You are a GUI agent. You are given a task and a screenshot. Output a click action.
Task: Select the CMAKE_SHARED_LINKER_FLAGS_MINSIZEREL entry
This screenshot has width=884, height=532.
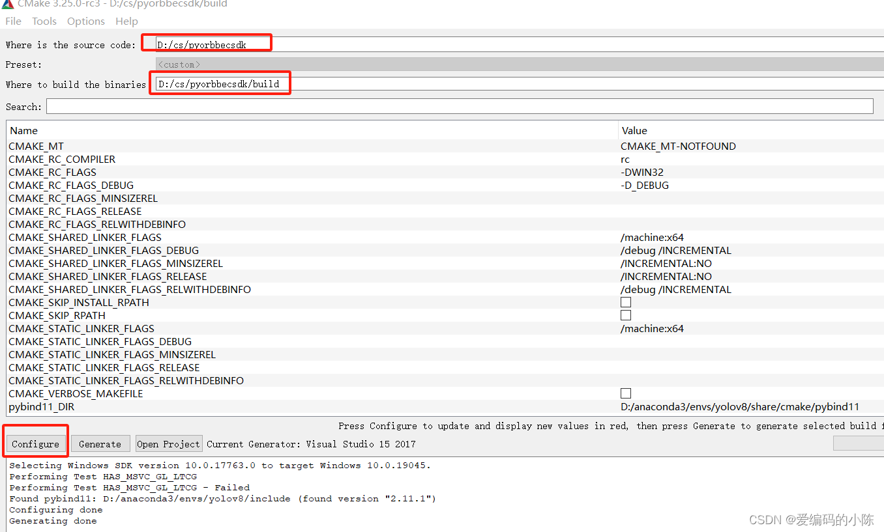pos(115,263)
